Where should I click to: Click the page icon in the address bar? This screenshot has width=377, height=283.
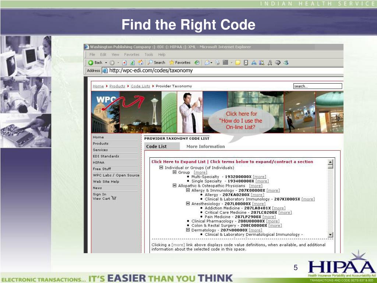pyautogui.click(x=105, y=70)
